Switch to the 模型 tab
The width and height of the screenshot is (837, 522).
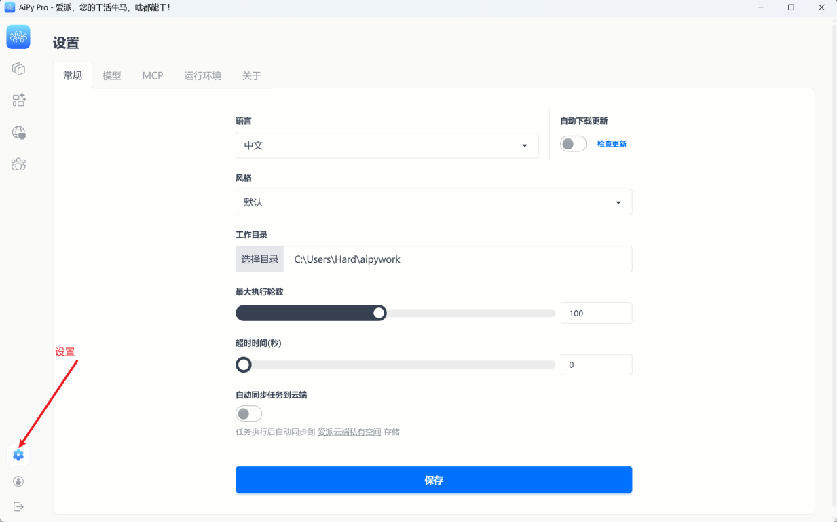pyautogui.click(x=111, y=75)
